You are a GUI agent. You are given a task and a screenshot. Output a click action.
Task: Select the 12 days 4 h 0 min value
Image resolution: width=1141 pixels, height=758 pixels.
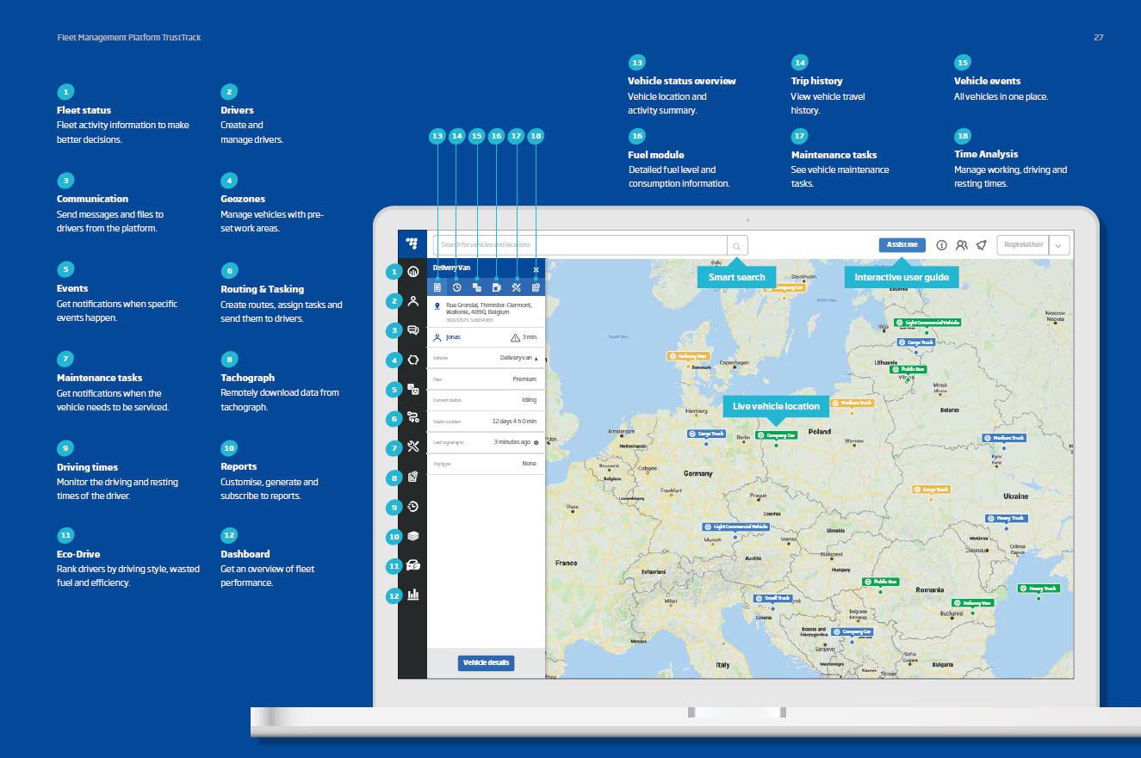point(514,421)
